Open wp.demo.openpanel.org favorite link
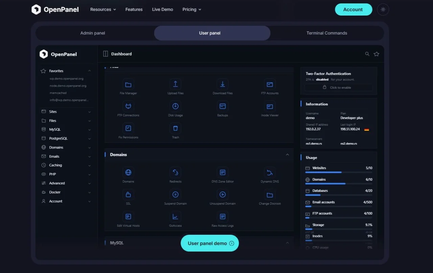This screenshot has height=273, width=433. pos(66,78)
